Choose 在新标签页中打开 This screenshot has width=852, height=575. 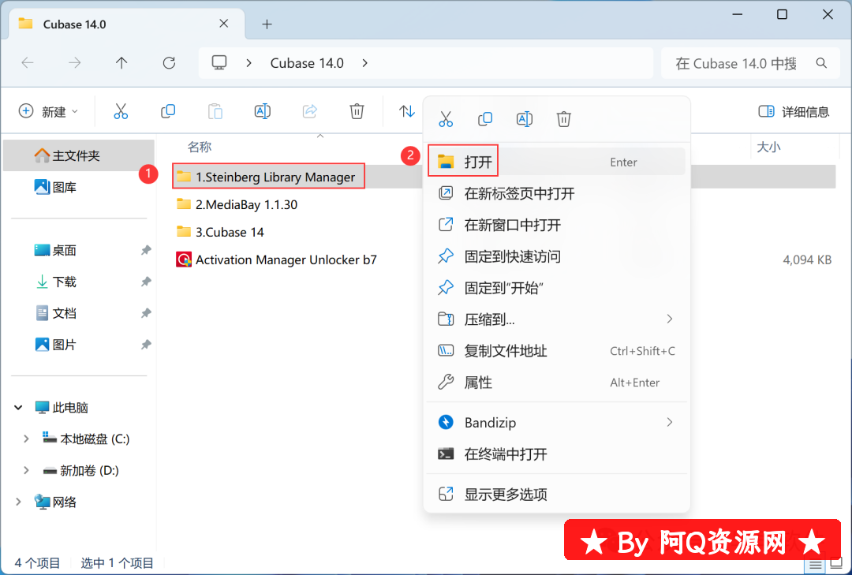[556, 193]
